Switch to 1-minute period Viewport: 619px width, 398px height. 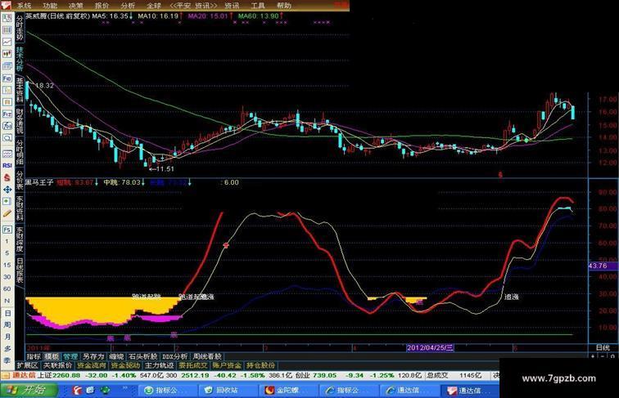pos(7,241)
